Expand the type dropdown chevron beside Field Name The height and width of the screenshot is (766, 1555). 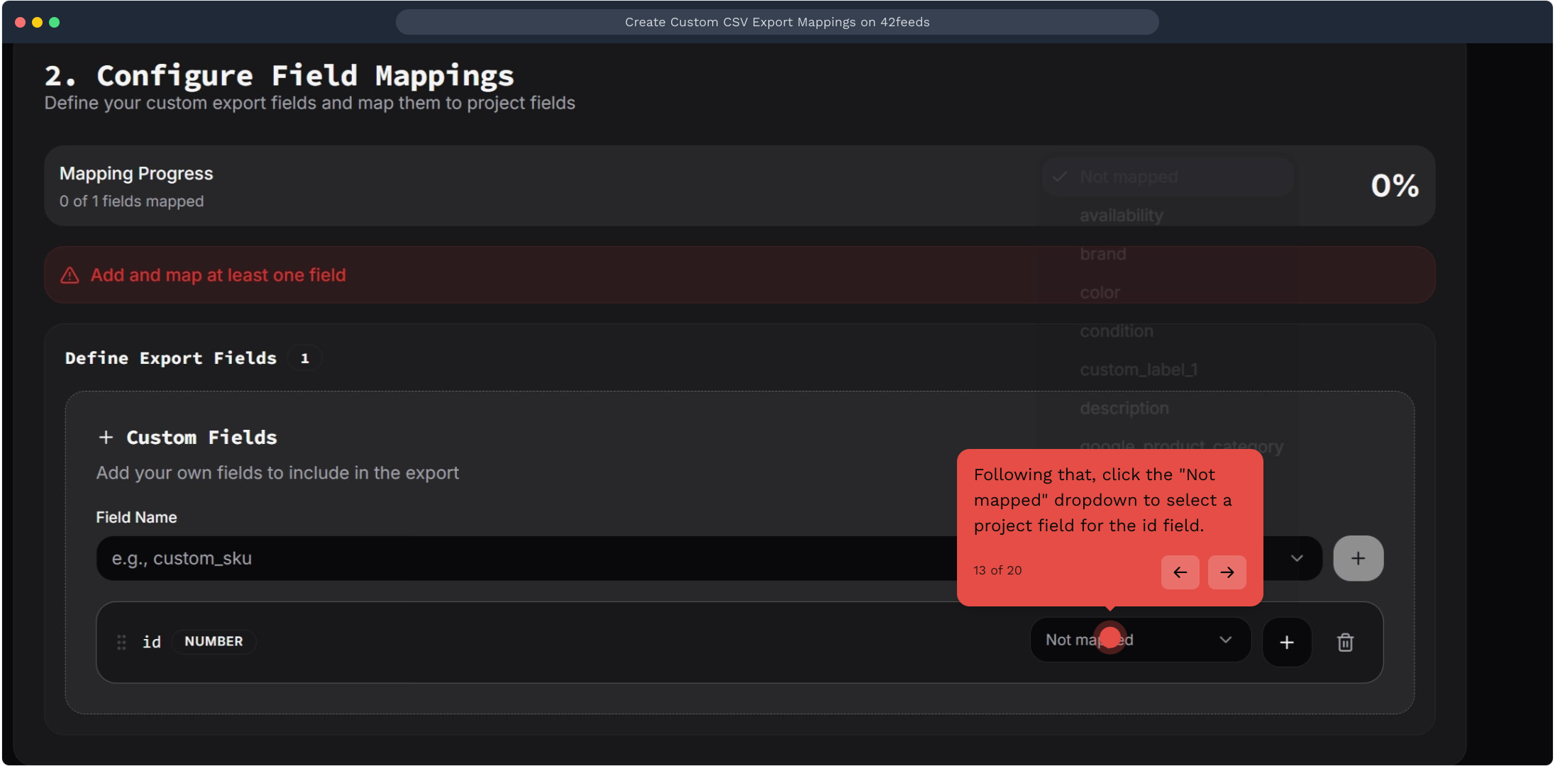(1297, 559)
